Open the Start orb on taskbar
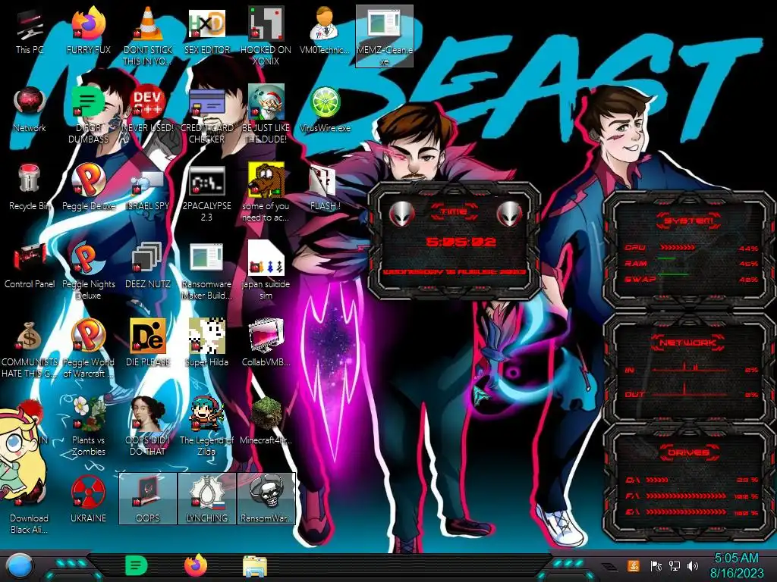777x582 pixels. pyautogui.click(x=19, y=566)
